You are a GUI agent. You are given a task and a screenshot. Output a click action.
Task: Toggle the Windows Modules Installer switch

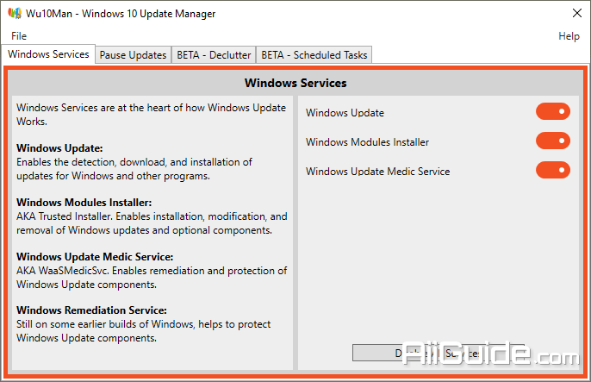point(553,141)
